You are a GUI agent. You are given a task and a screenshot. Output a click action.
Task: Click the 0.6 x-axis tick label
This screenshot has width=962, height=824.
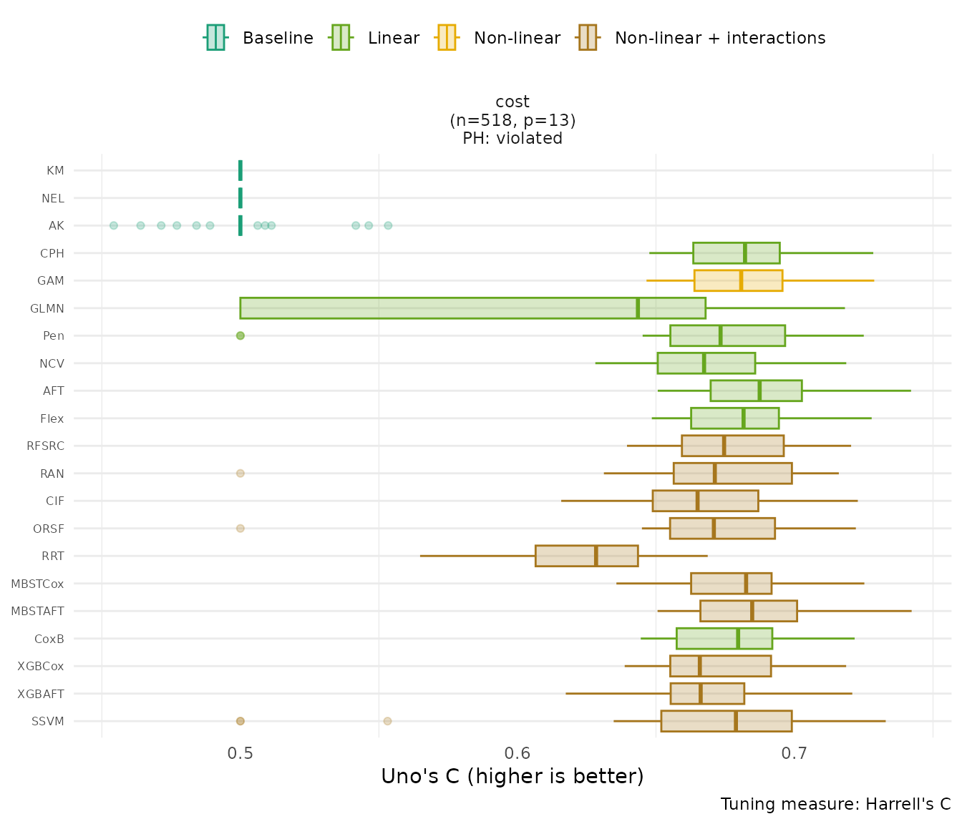point(517,752)
